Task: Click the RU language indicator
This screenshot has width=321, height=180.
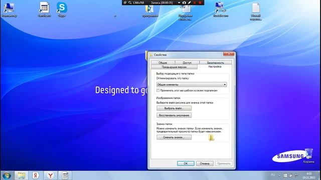Action: [273, 175]
